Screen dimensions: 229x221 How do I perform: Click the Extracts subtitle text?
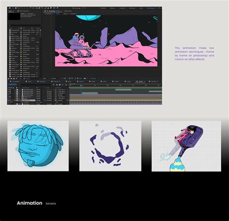[x=51, y=204]
